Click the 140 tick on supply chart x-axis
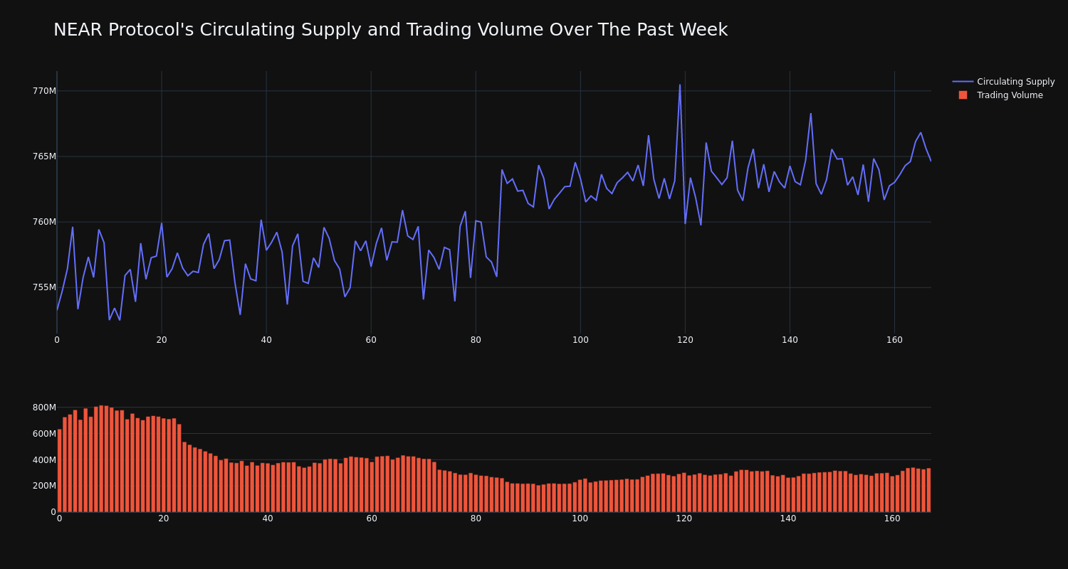This screenshot has height=569, width=1068. 790,340
